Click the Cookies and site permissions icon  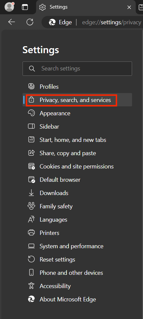tap(32, 166)
